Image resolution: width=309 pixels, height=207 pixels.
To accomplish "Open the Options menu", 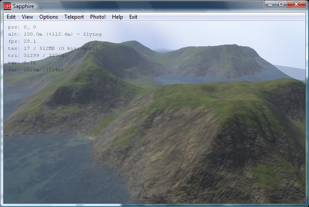I will [x=49, y=17].
